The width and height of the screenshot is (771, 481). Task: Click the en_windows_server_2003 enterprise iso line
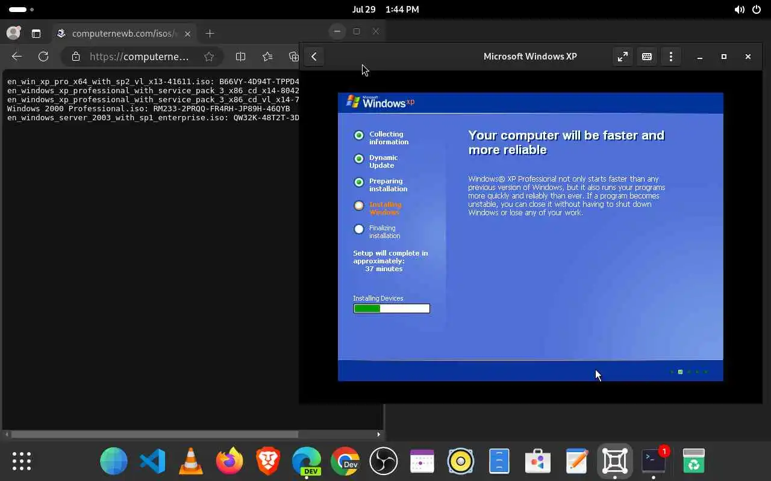pos(153,118)
